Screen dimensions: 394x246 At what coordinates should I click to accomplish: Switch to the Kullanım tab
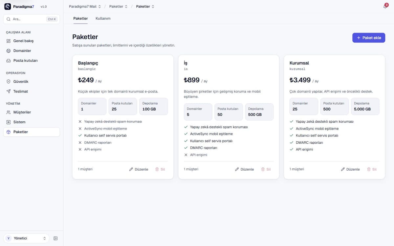(x=103, y=18)
